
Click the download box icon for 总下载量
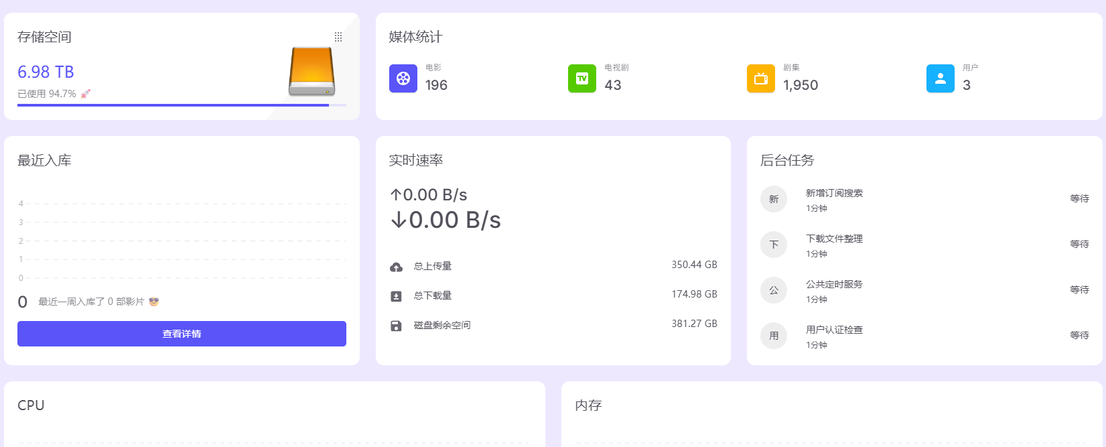pyautogui.click(x=396, y=296)
